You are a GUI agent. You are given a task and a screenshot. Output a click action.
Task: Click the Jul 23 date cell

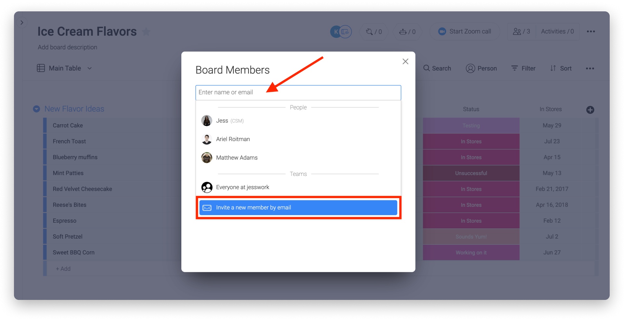coord(552,142)
